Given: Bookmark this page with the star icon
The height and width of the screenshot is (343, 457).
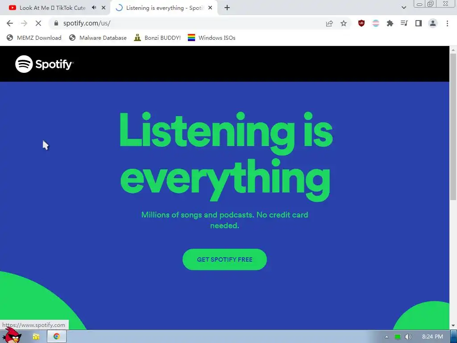Looking at the screenshot, I should tap(344, 23).
